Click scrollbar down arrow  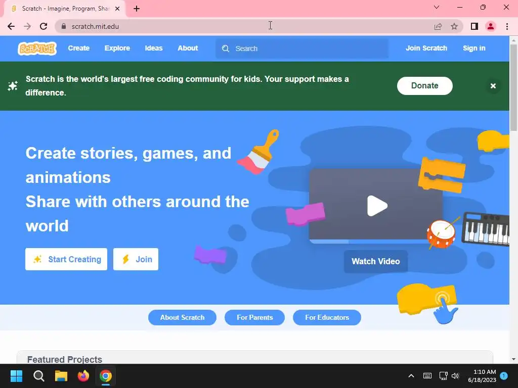513,359
